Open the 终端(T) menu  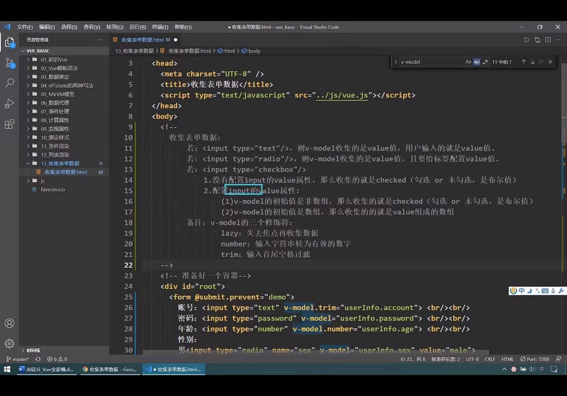[x=160, y=27]
